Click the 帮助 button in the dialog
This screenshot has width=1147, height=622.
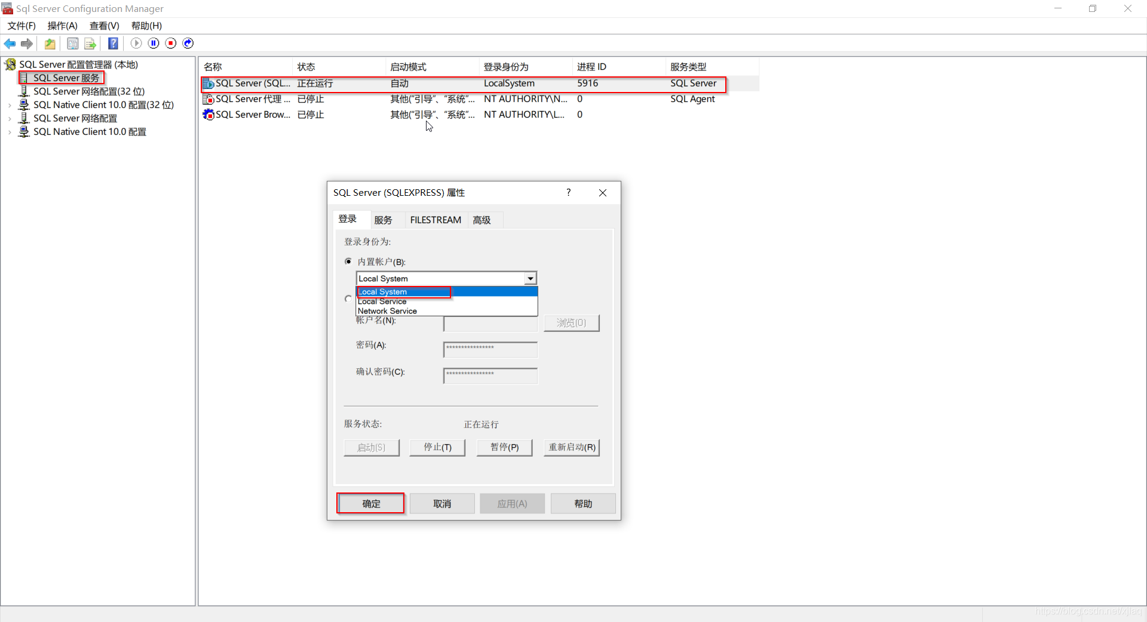583,504
